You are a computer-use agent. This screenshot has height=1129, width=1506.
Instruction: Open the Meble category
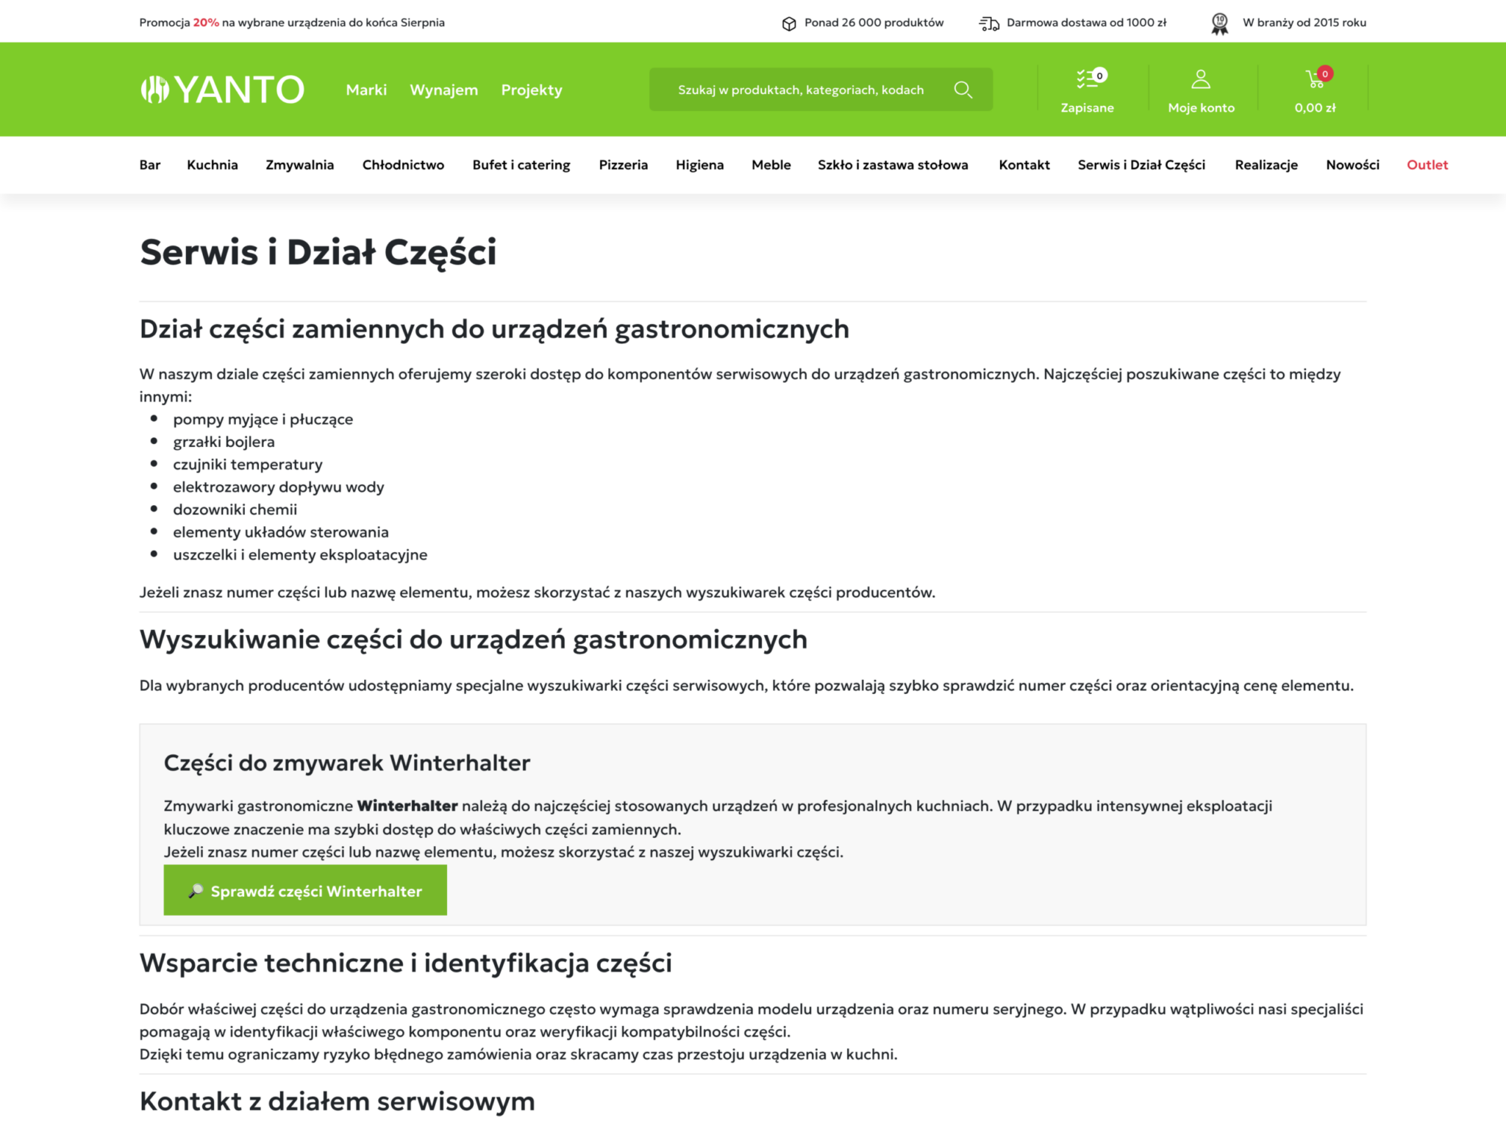pyautogui.click(x=771, y=165)
